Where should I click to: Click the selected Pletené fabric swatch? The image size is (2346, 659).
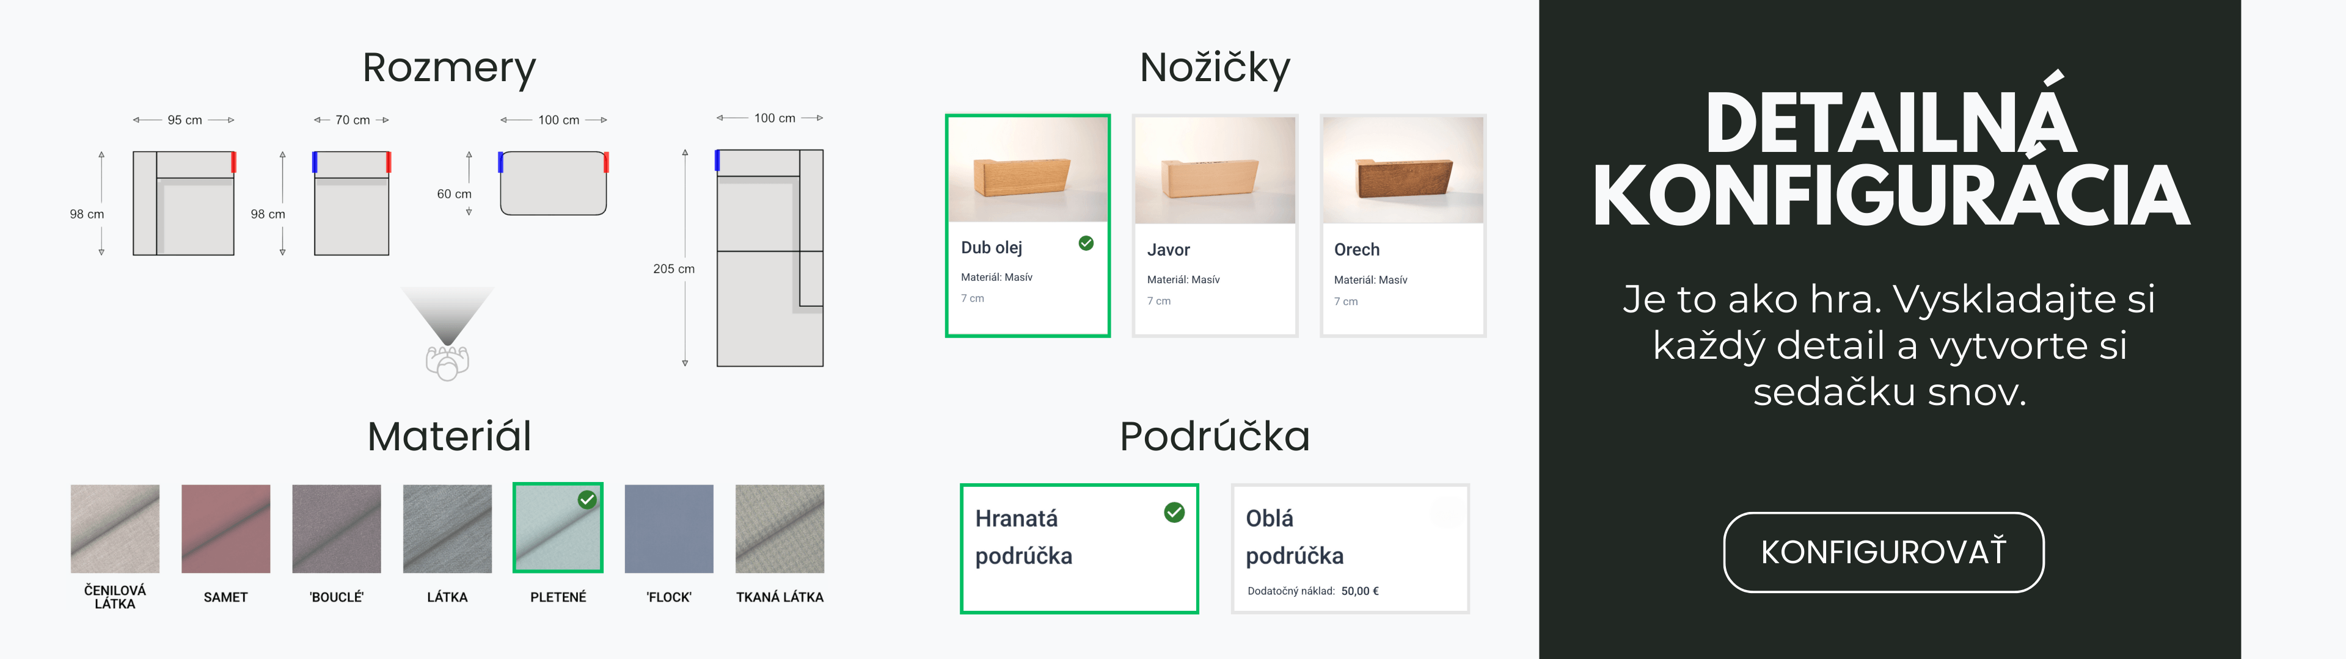[557, 529]
